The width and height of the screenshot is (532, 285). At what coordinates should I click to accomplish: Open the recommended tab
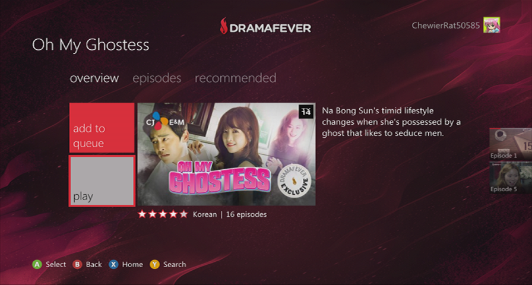click(x=236, y=78)
